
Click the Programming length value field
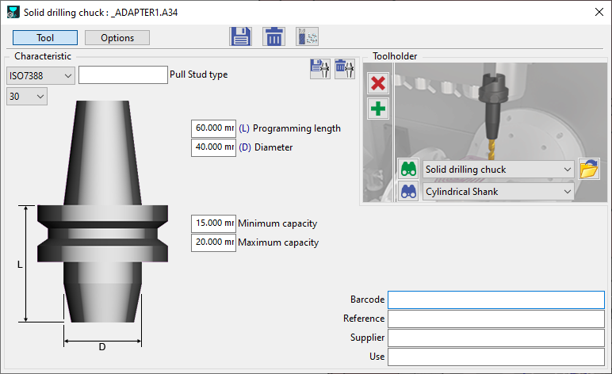click(x=213, y=128)
